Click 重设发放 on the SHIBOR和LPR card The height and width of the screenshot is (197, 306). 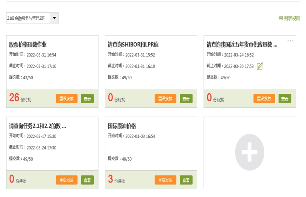(x=165, y=99)
